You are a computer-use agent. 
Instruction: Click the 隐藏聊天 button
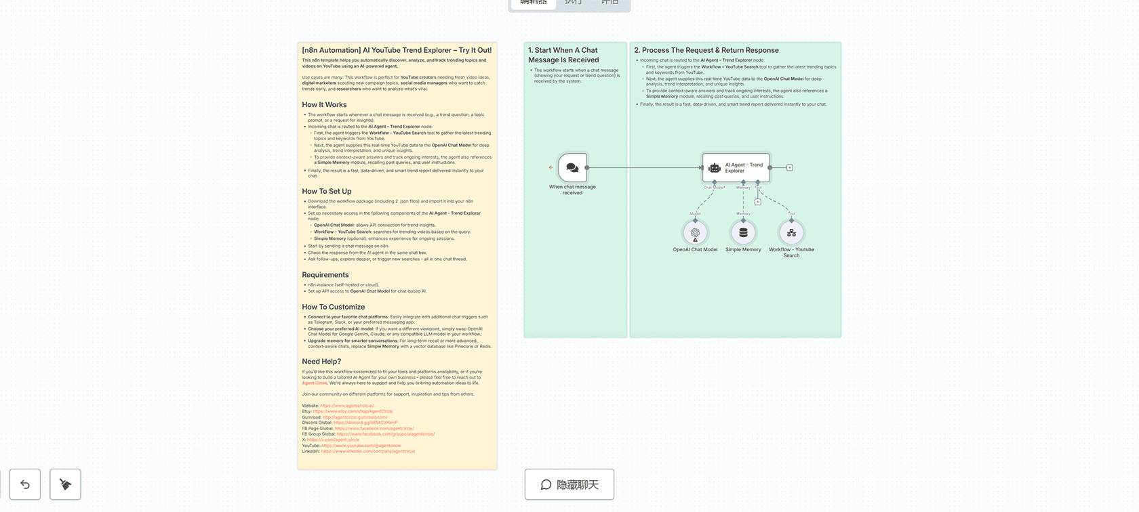(x=569, y=484)
